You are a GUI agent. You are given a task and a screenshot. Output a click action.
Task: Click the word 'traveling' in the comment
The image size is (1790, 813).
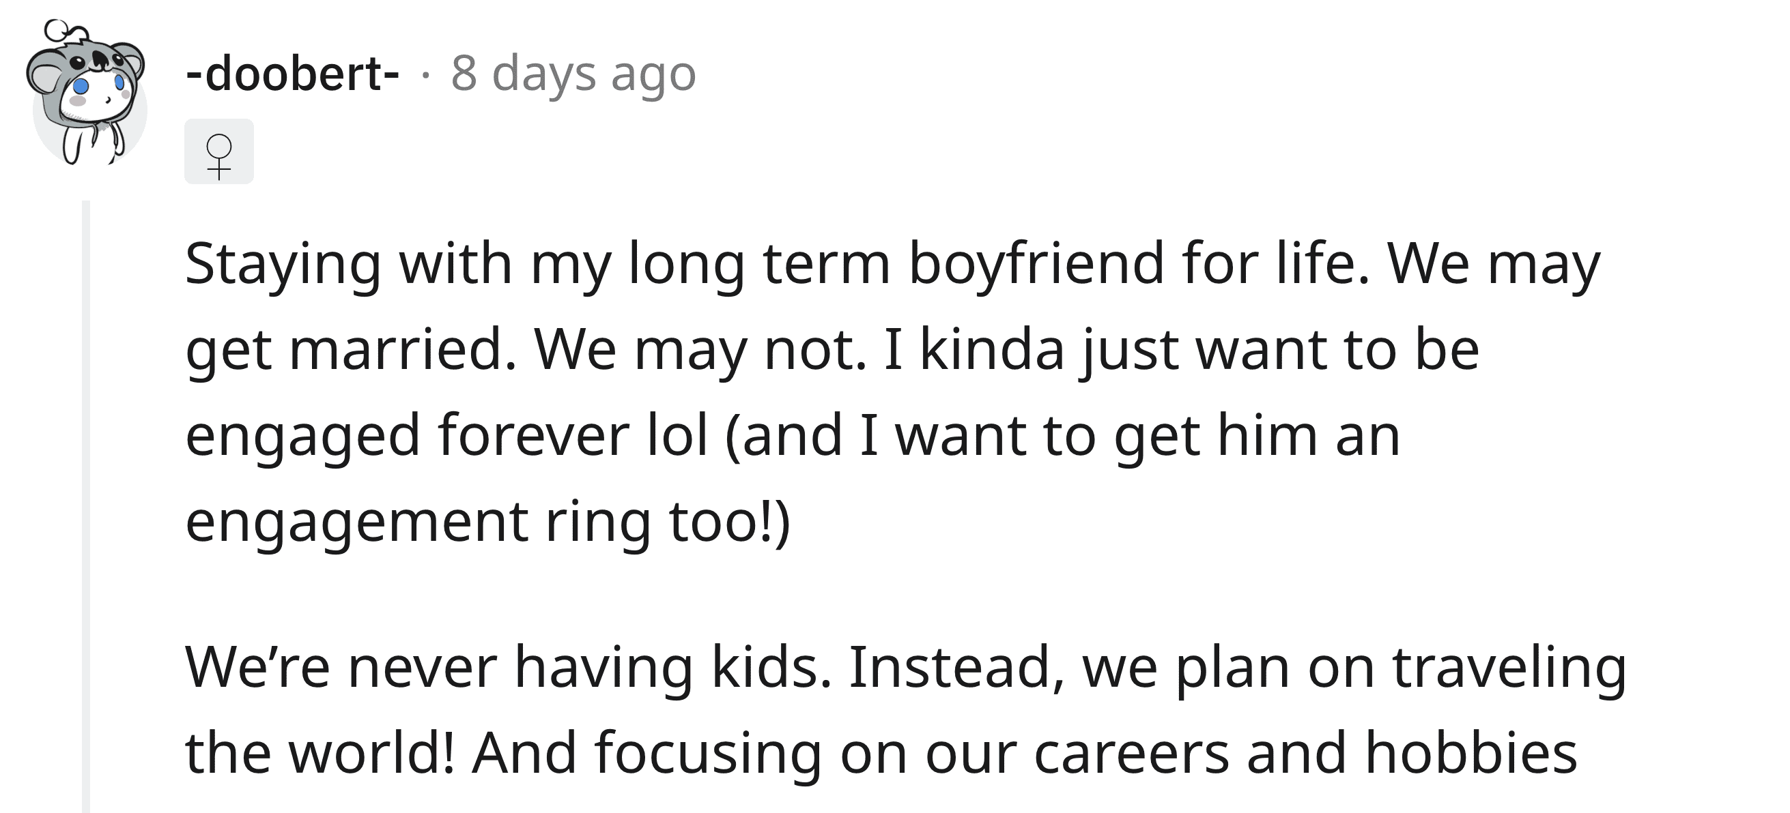(1509, 668)
